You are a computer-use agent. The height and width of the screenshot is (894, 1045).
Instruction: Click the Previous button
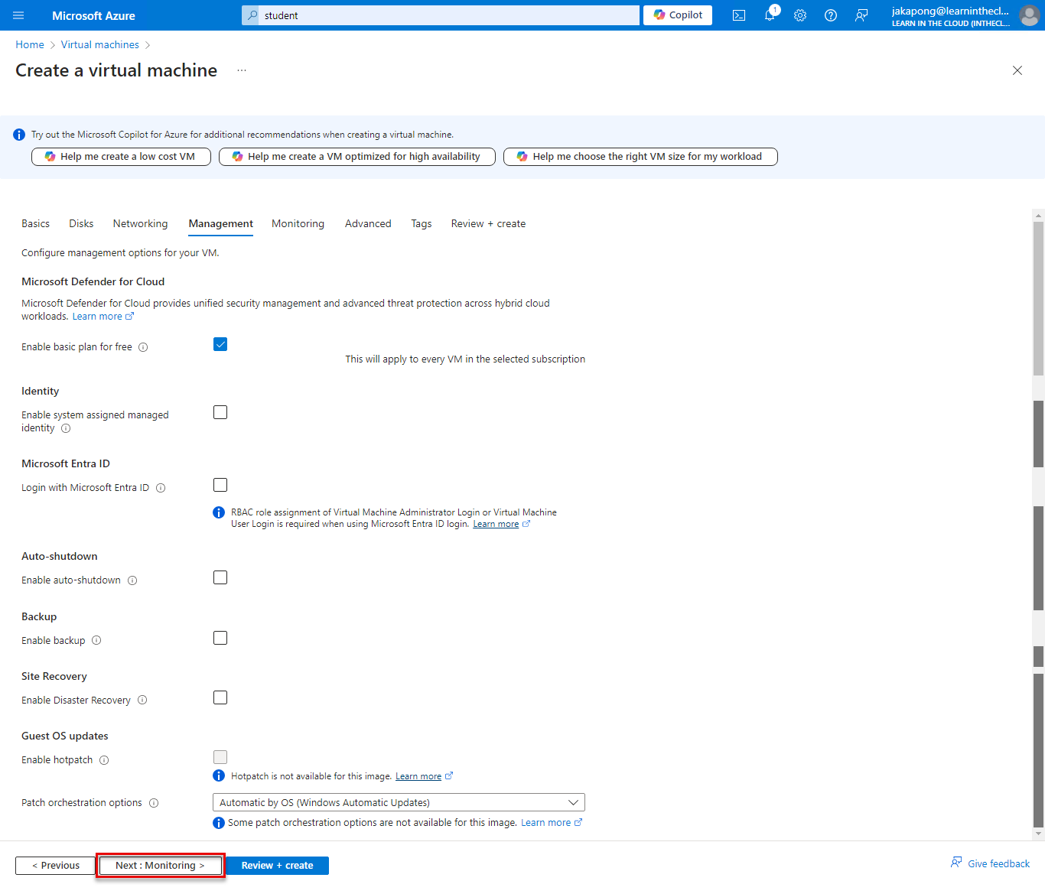point(56,866)
